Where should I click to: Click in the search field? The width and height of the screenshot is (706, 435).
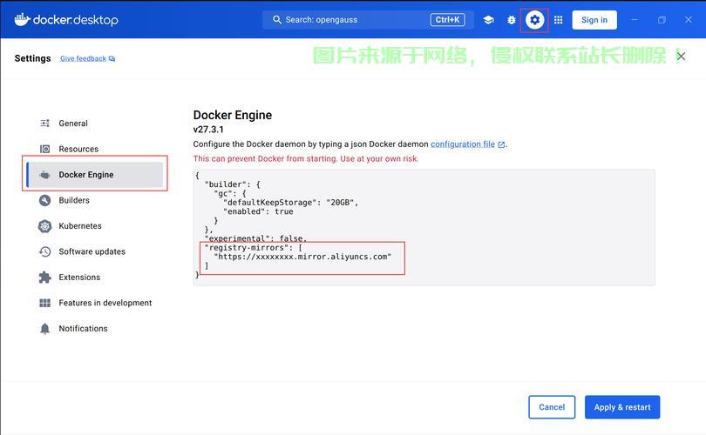pos(368,20)
